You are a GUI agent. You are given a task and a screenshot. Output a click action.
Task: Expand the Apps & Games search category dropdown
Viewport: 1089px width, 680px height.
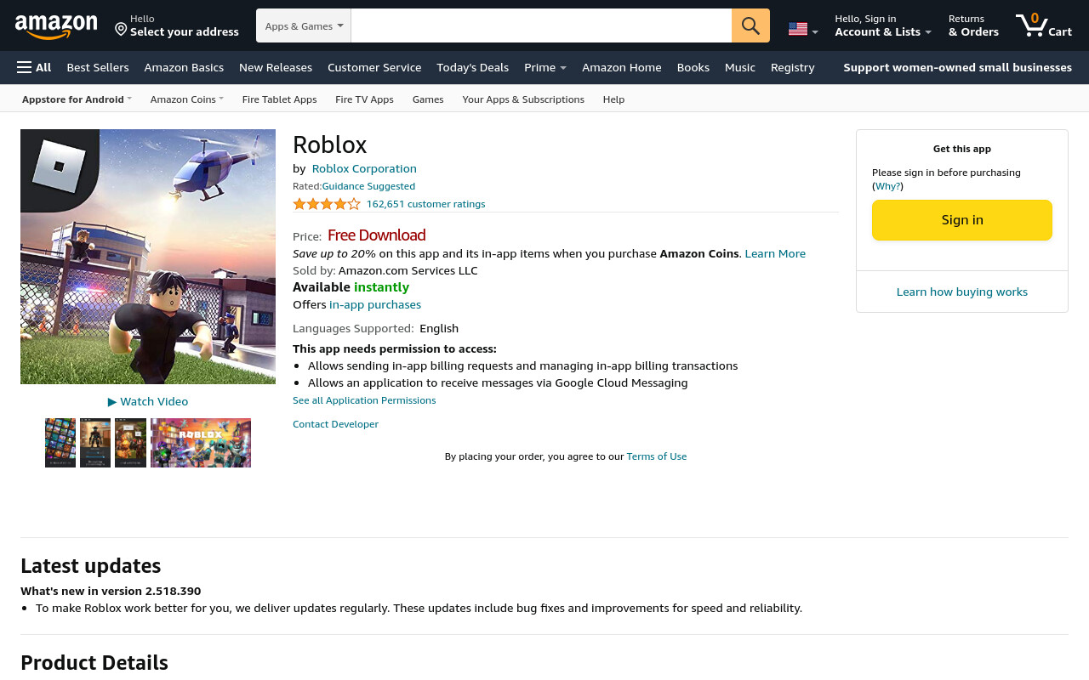click(x=304, y=25)
